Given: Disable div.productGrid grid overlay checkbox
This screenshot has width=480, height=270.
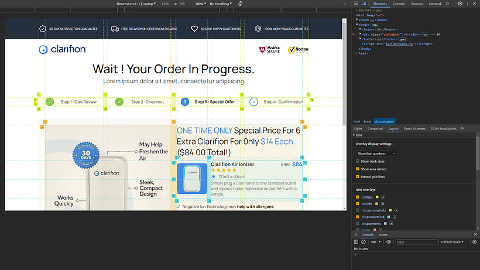Looking at the screenshot, I should (x=358, y=217).
